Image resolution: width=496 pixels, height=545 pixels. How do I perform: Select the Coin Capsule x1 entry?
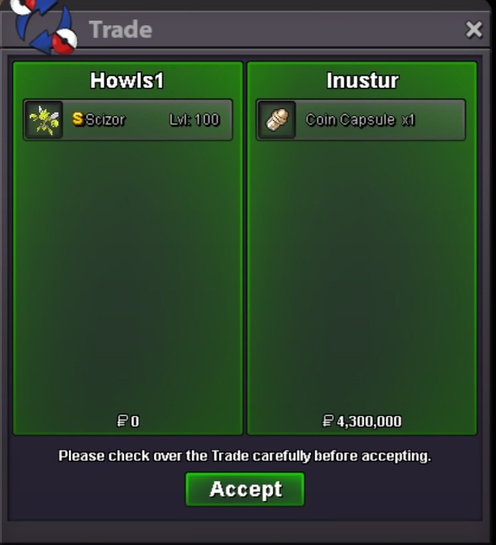click(x=361, y=120)
